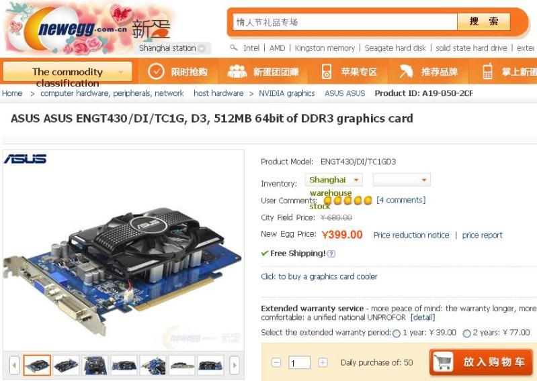The height and width of the screenshot is (381, 537).
Task: Open the 4 comments link
Action: 401,200
